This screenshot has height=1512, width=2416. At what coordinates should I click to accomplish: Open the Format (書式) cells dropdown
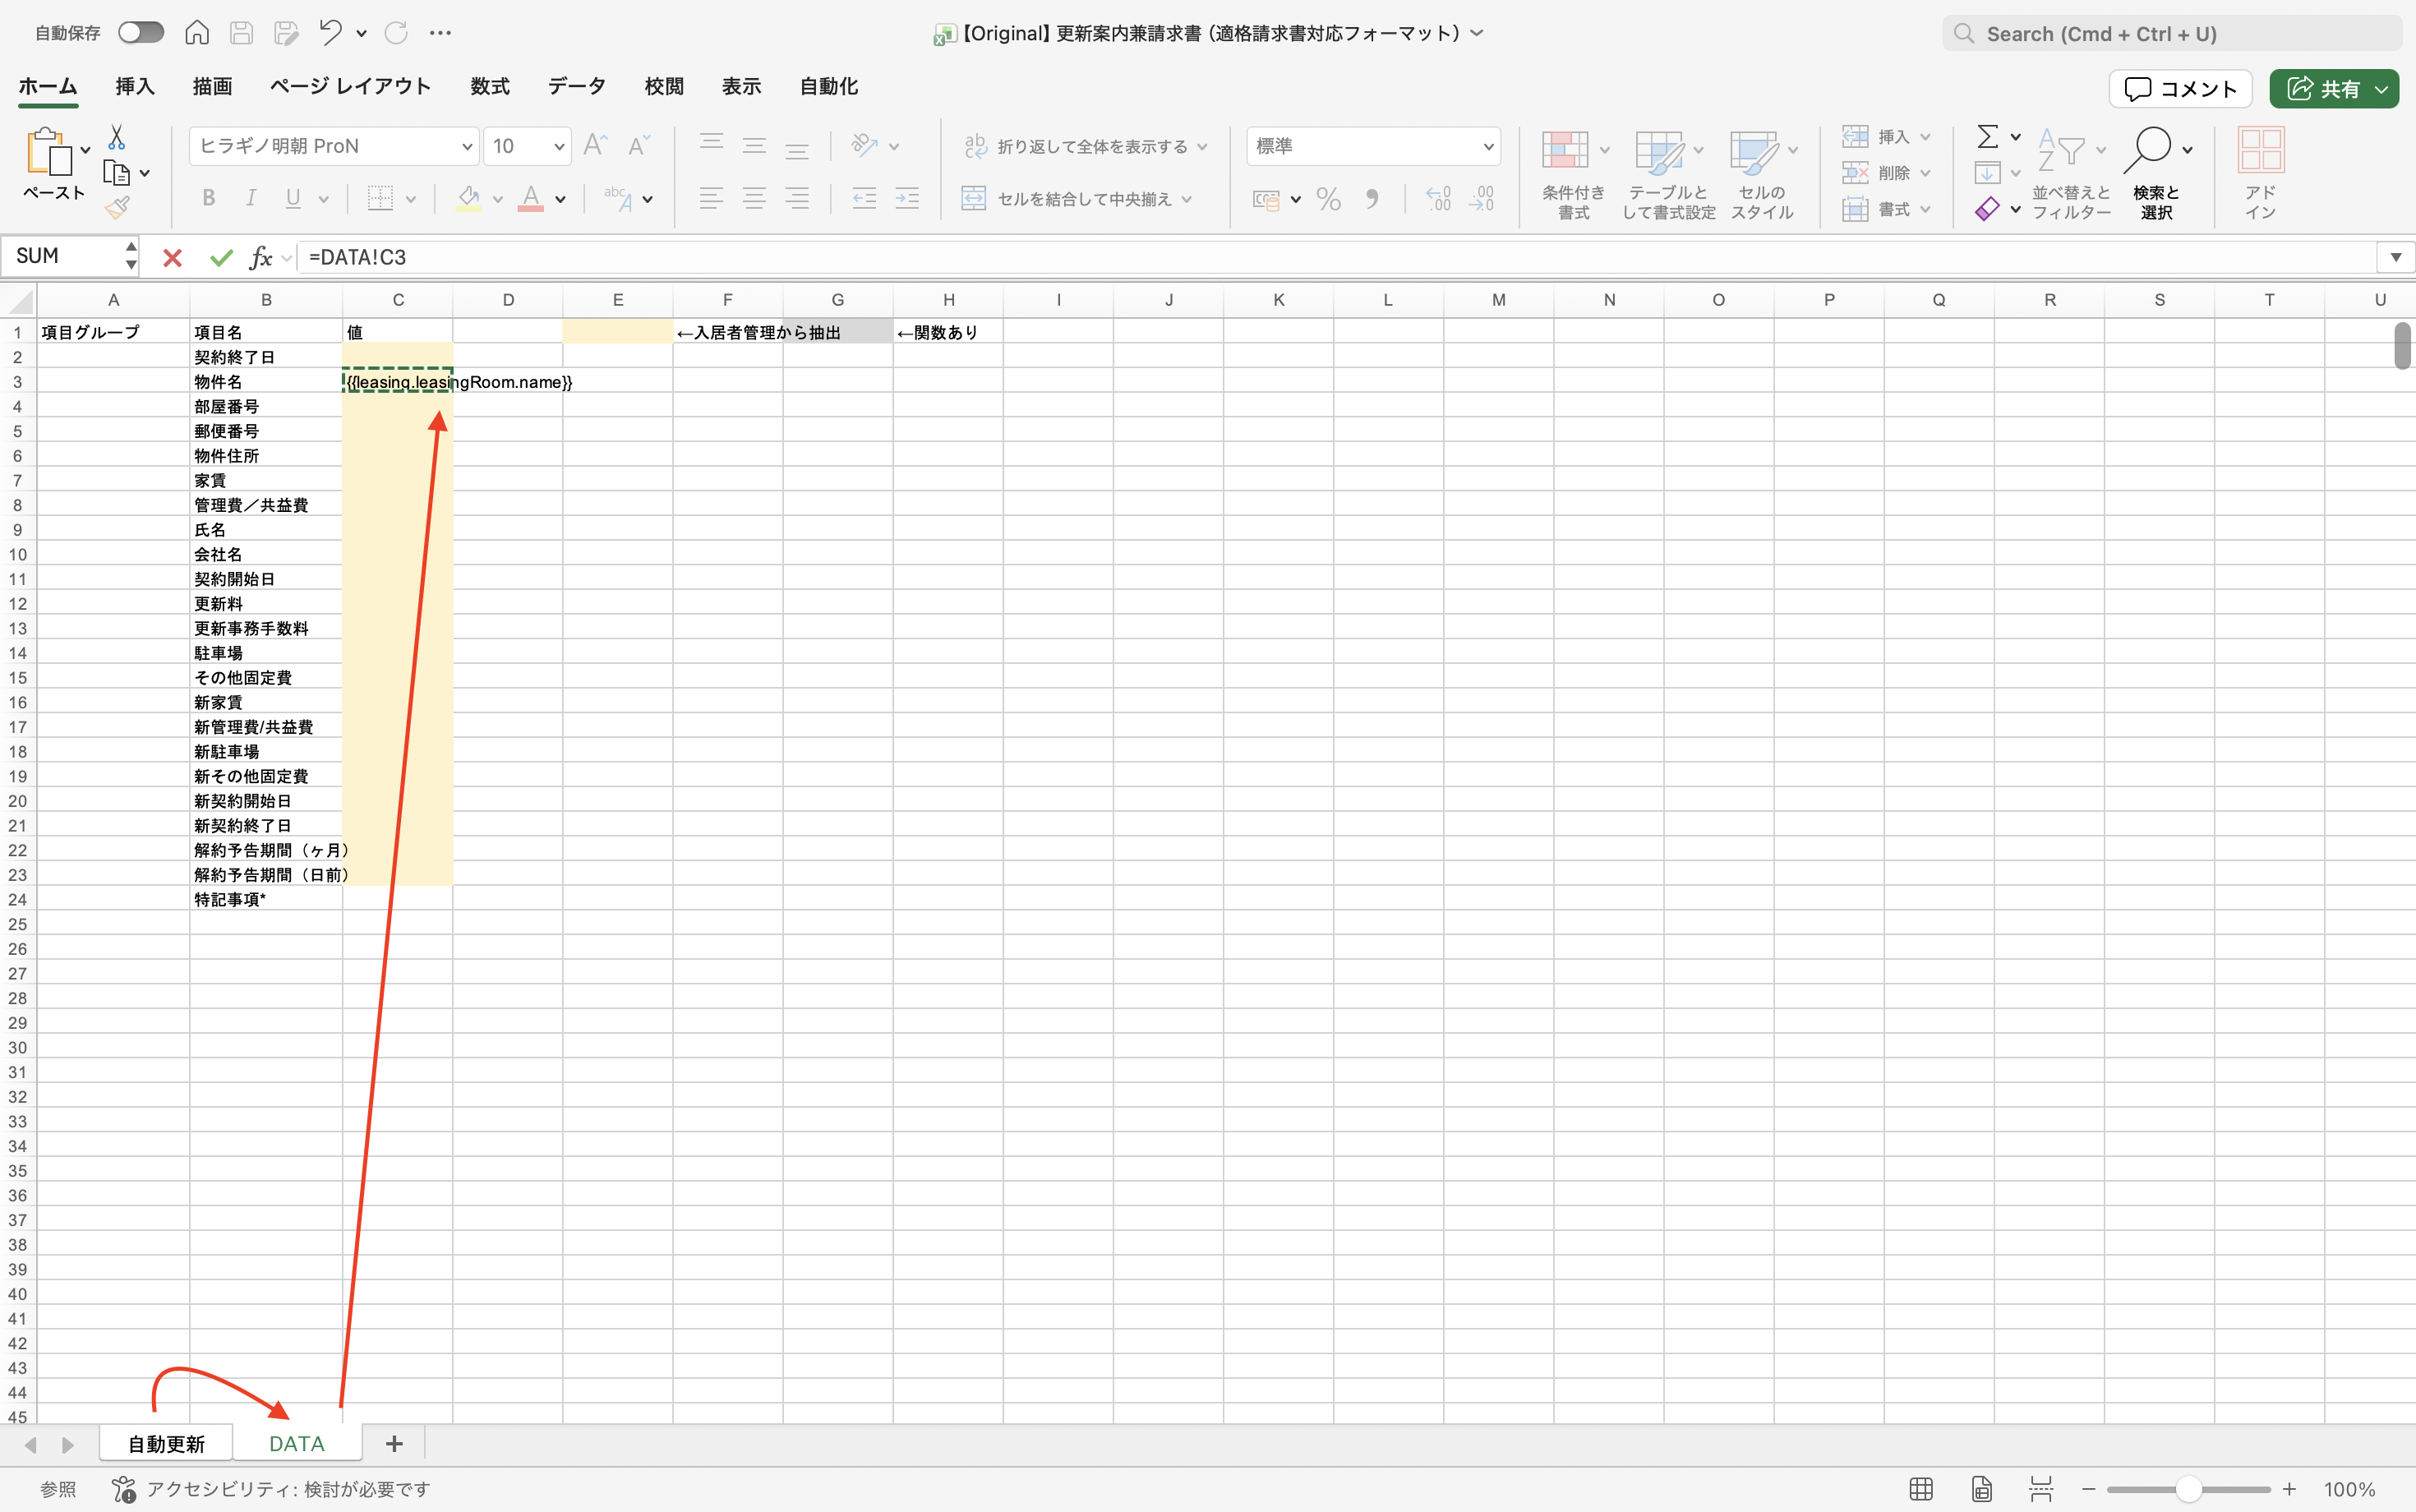[x=1886, y=209]
